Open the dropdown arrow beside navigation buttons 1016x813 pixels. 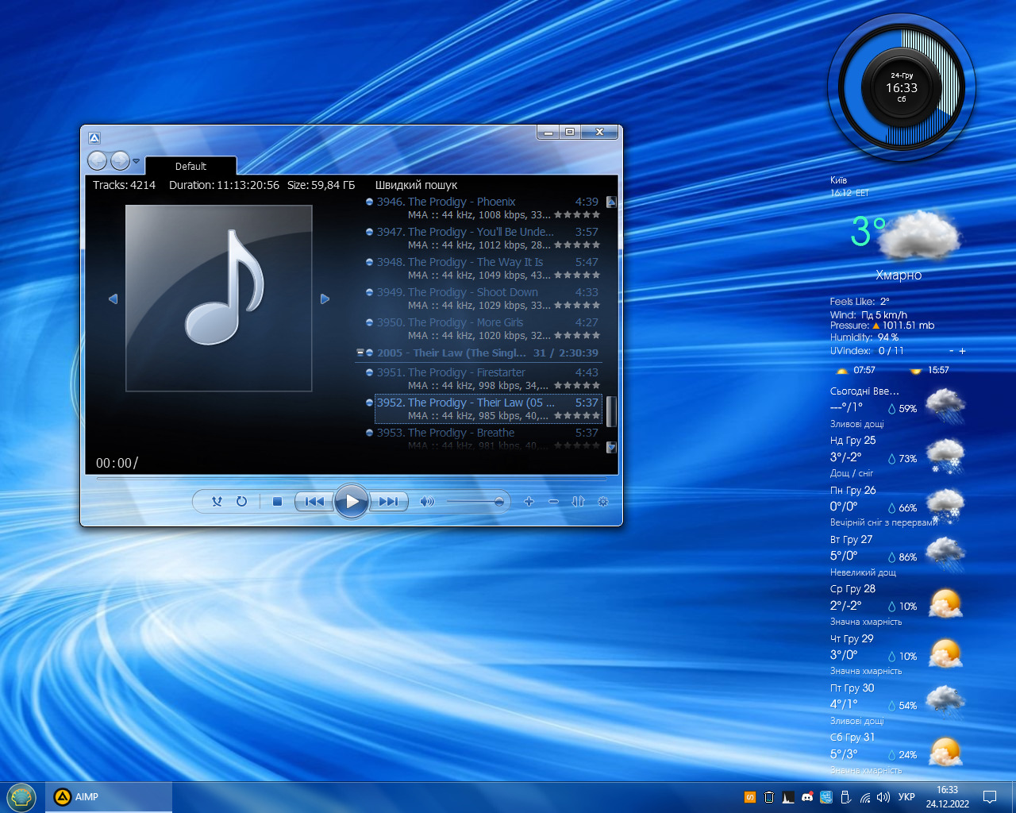click(x=137, y=161)
